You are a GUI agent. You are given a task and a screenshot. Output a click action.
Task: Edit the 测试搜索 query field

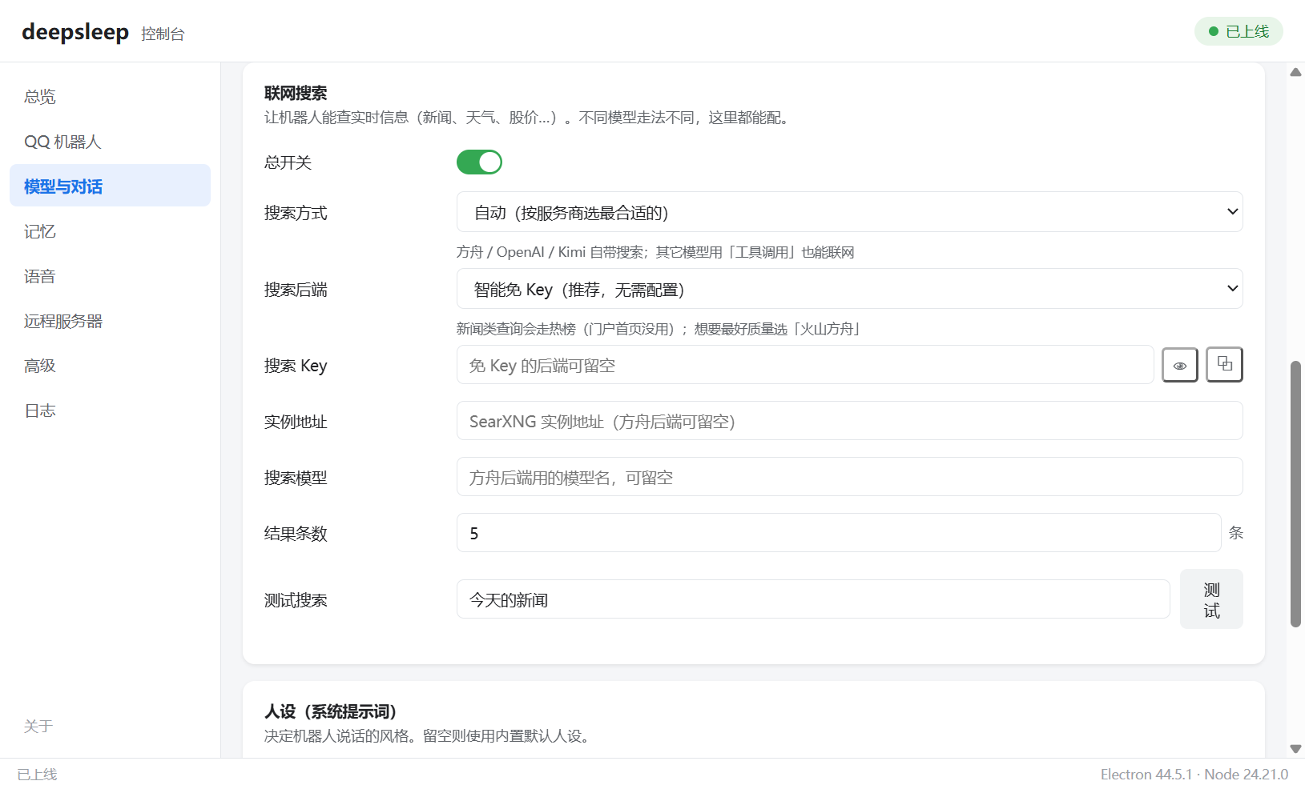coord(813,599)
